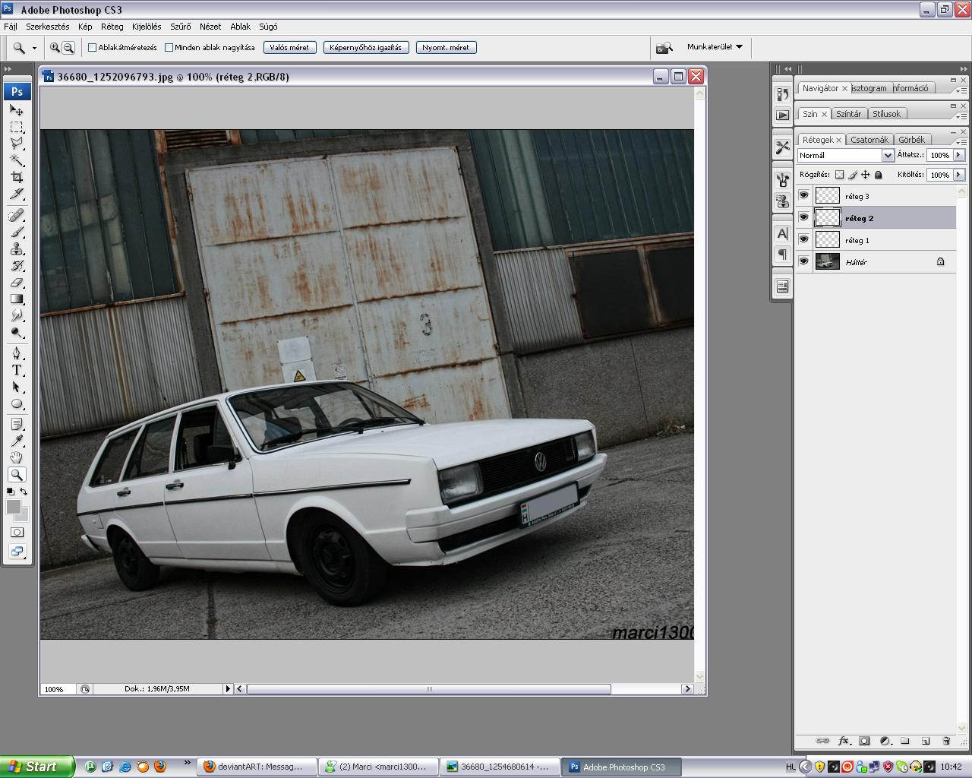
Task: Change screen mode from the toolbox
Action: point(17,552)
